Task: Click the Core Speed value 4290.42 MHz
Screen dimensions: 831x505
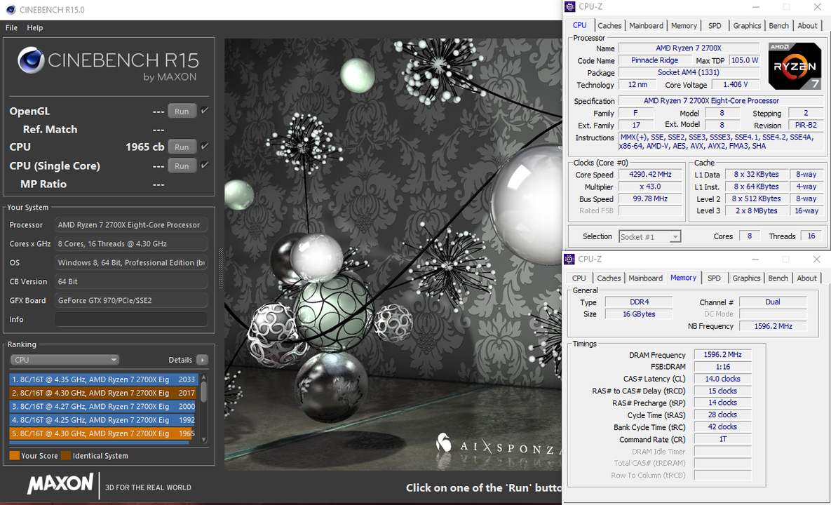Action: (650, 175)
